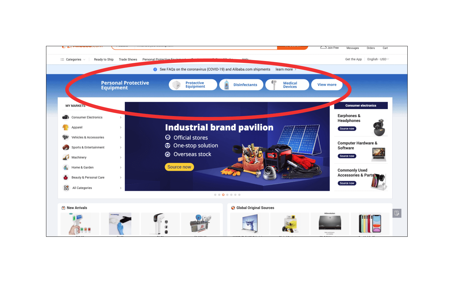This screenshot has width=454, height=283.
Task: Open the Trade Shows menu item
Action: 128,59
